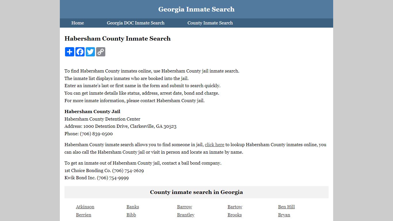
Task: Open the Bryan county link
Action: [x=284, y=215]
